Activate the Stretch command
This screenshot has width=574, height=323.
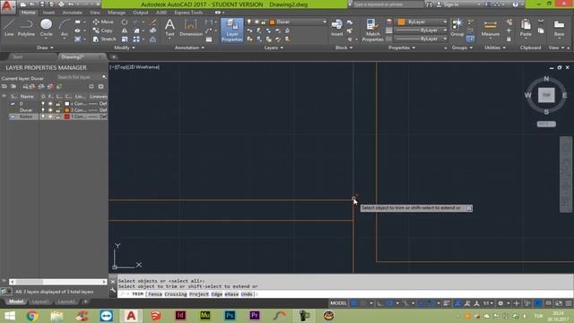click(104, 39)
